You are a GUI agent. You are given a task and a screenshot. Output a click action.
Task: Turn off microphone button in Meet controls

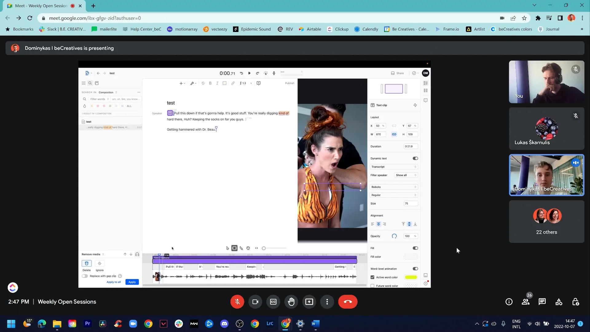(x=237, y=302)
